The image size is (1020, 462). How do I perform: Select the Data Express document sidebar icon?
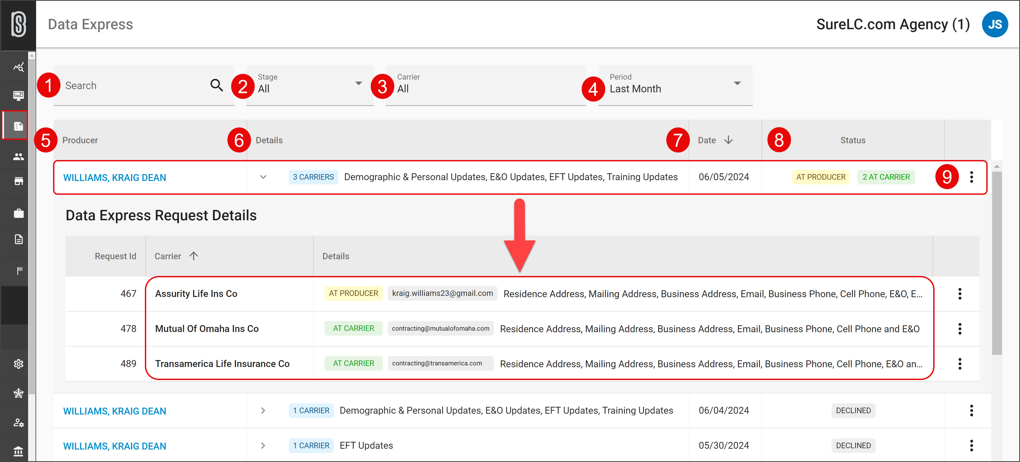[x=18, y=126]
